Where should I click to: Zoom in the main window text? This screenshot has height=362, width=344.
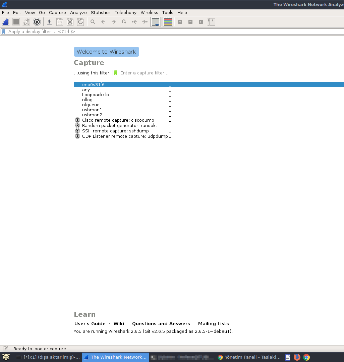tap(180, 22)
